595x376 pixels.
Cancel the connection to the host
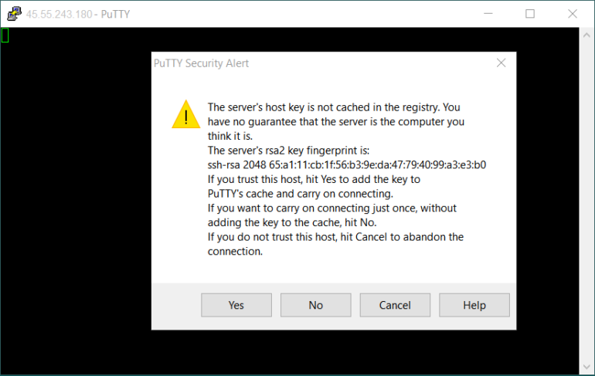[395, 305]
